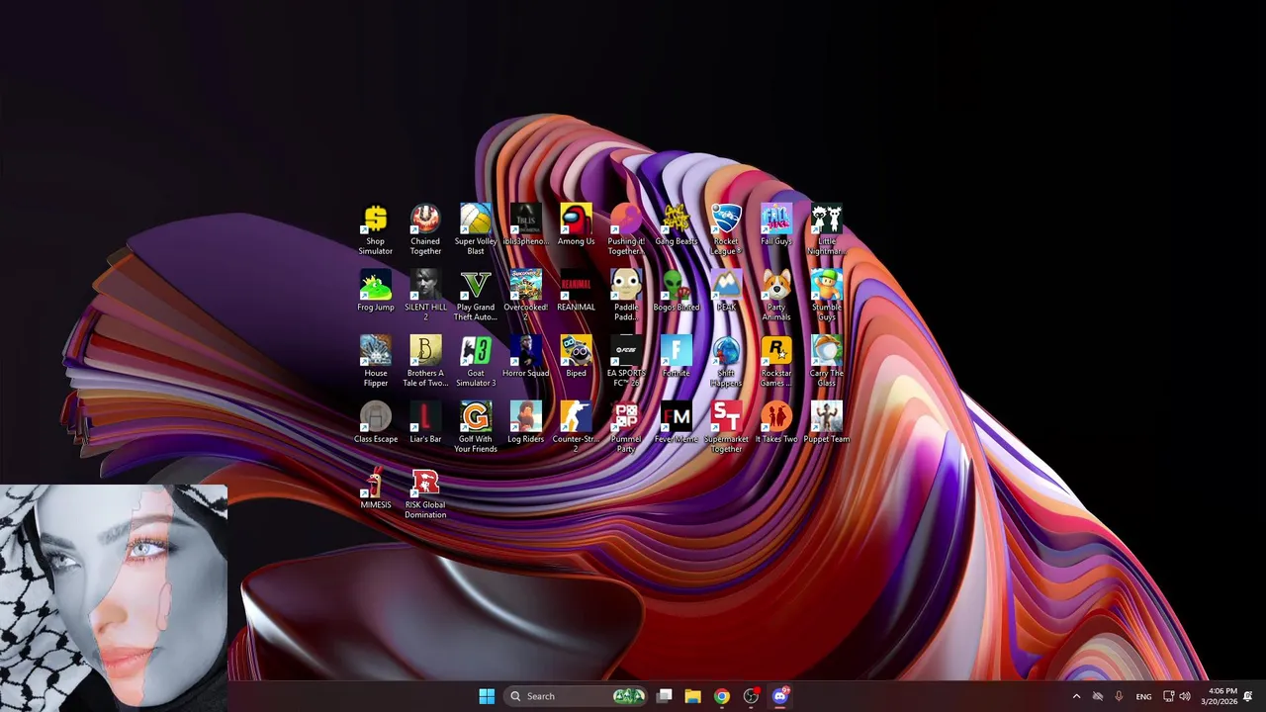Image resolution: width=1266 pixels, height=712 pixels.
Task: Select the Class Escape desktop icon
Action: point(375,422)
